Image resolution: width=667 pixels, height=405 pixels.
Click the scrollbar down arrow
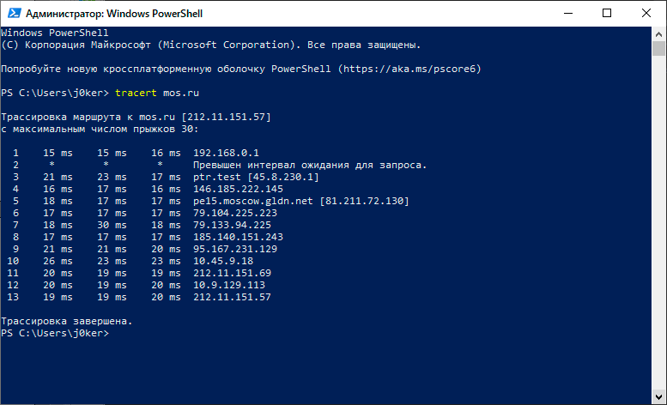coord(658,396)
